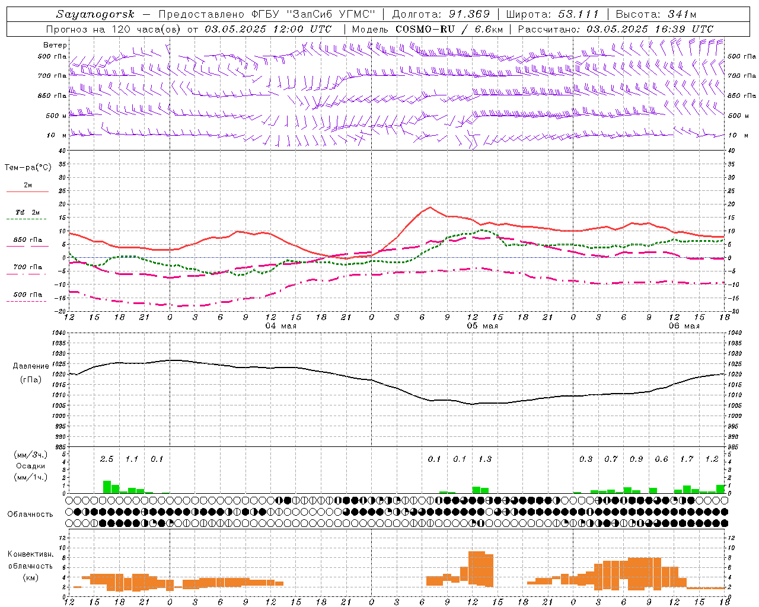759x607 pixels.
Task: Click the 1.3 precipitation total value
Action: pyautogui.click(x=485, y=459)
